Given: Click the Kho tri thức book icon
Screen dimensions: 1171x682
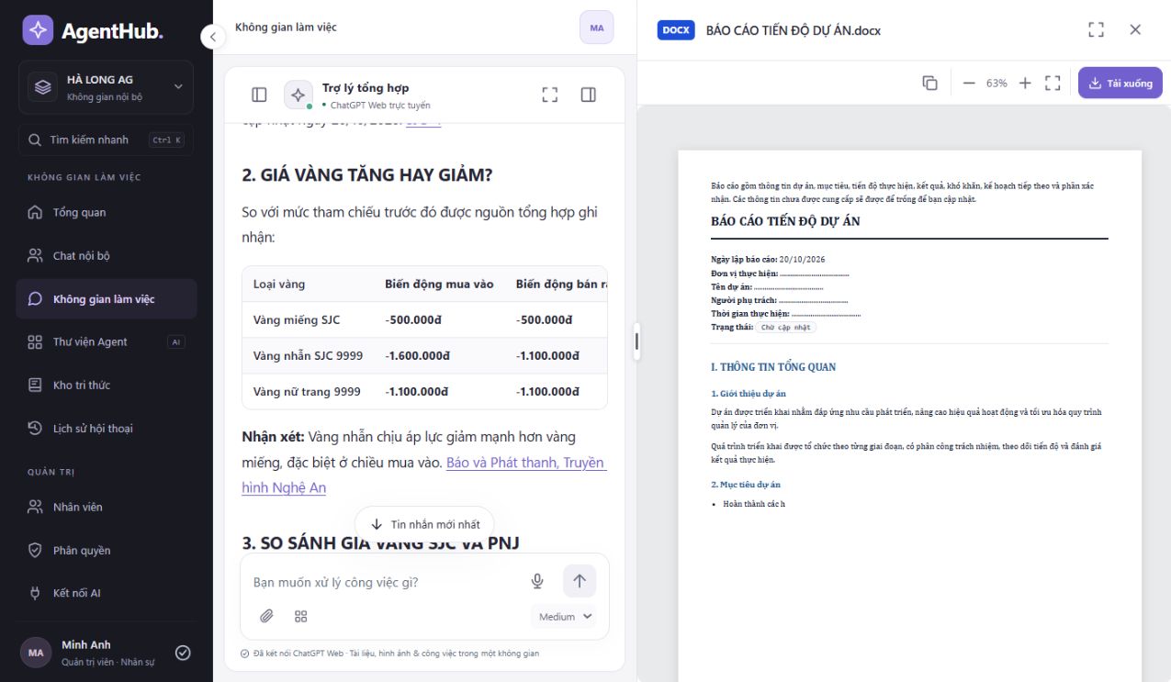Looking at the screenshot, I should click(35, 386).
